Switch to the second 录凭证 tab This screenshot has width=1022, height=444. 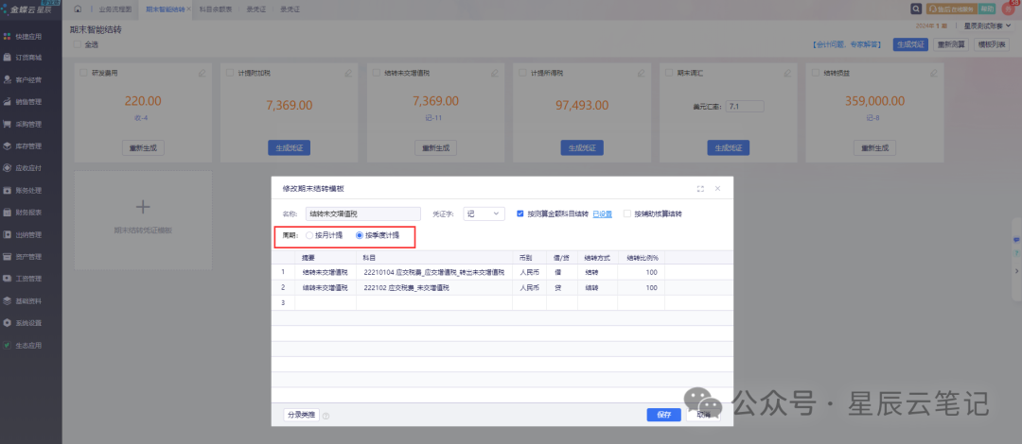point(291,9)
